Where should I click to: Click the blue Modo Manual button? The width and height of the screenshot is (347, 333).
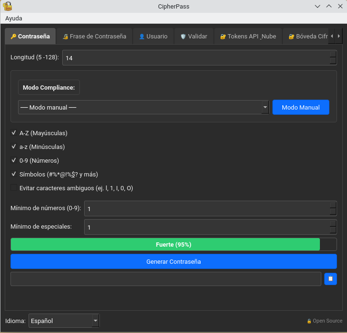pos(301,107)
